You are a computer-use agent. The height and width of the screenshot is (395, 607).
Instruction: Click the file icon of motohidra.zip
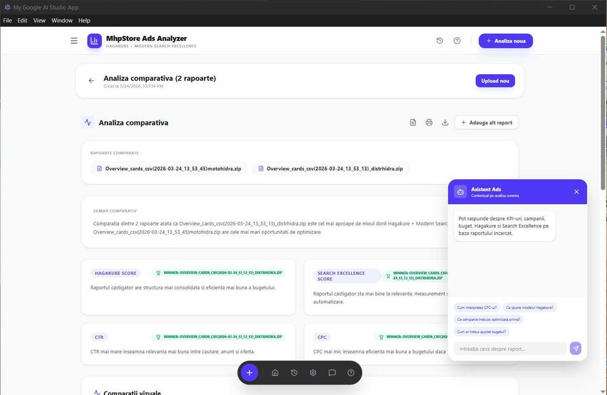100,168
